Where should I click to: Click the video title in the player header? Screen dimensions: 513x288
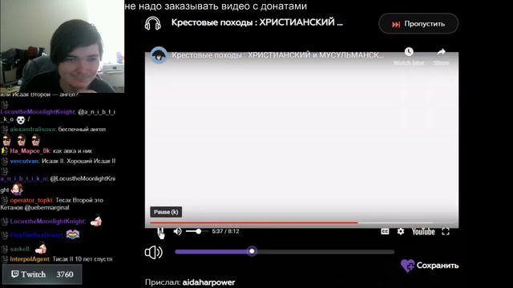pos(277,55)
